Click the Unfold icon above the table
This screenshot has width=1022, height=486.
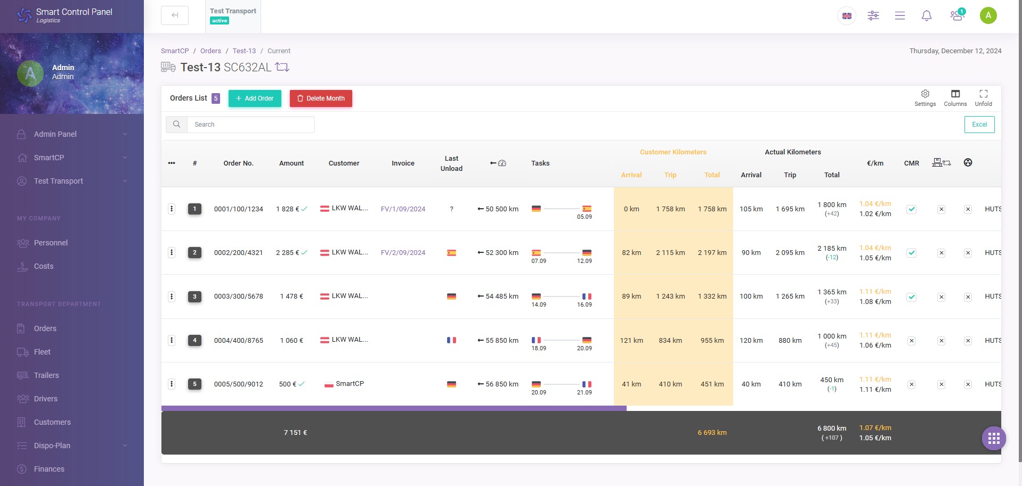983,98
